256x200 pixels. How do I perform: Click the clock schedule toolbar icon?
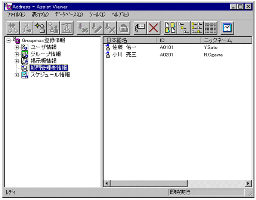click(227, 28)
